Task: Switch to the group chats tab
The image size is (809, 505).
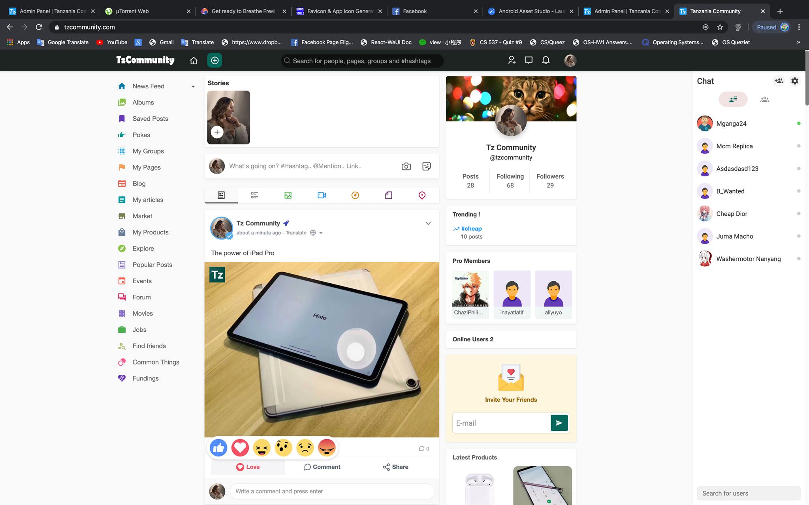Action: (765, 99)
